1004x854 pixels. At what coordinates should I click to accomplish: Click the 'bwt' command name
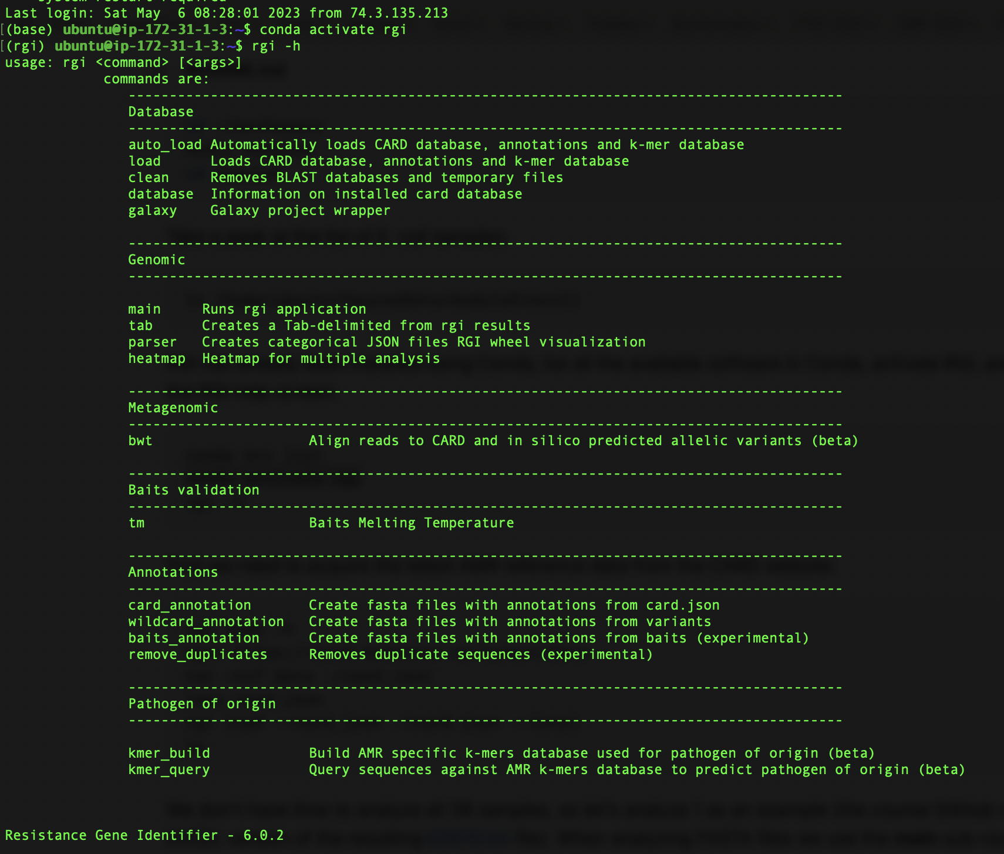click(x=140, y=441)
